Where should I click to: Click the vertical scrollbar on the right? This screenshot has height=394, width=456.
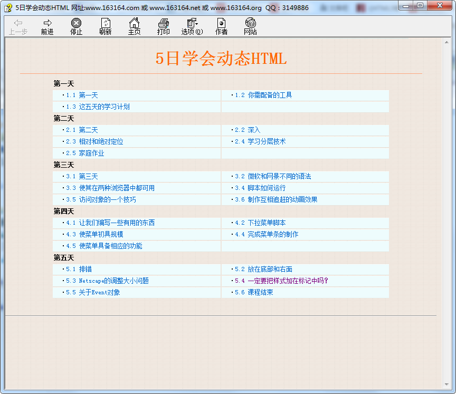click(x=446, y=211)
